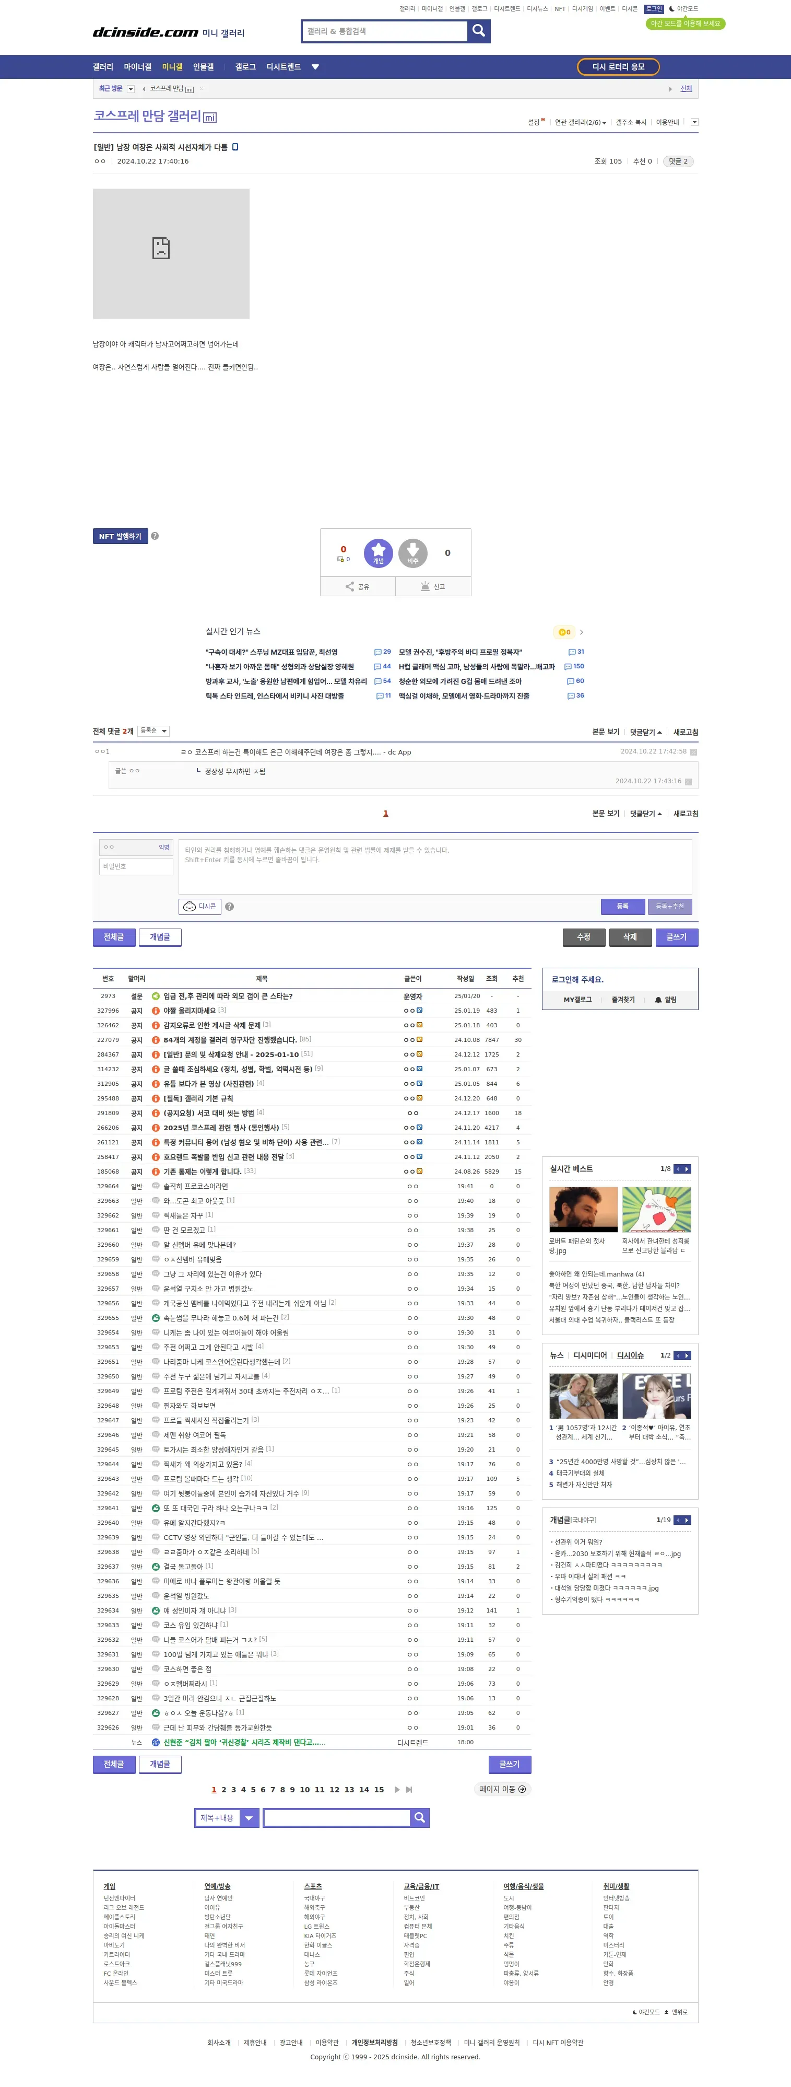791x2087 pixels.
Task: Click the NFT 발행하기 button
Action: point(120,536)
